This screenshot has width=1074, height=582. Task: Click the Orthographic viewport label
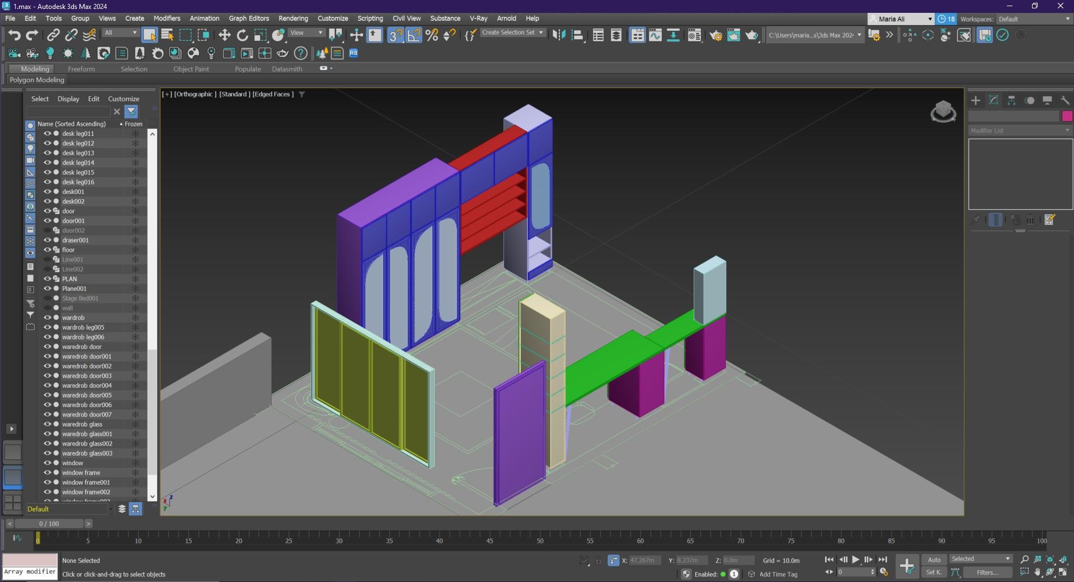195,94
